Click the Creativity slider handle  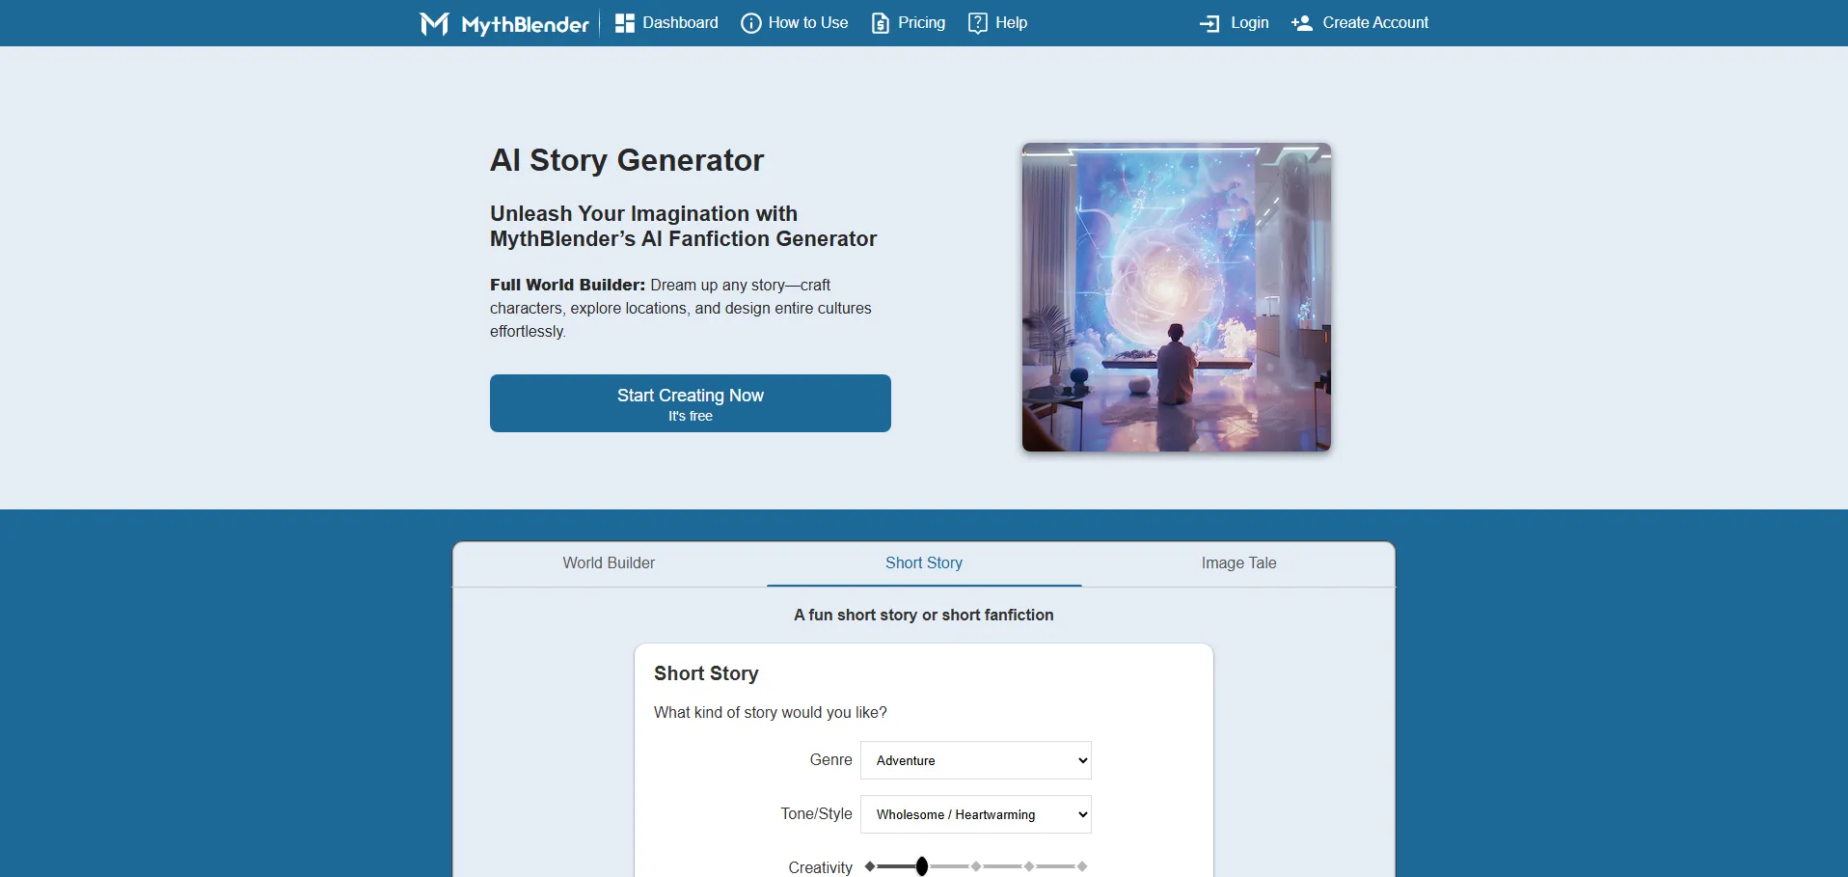[x=922, y=866]
